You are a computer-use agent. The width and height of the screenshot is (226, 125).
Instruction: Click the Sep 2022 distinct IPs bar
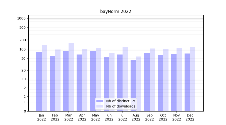(x=147, y=82)
